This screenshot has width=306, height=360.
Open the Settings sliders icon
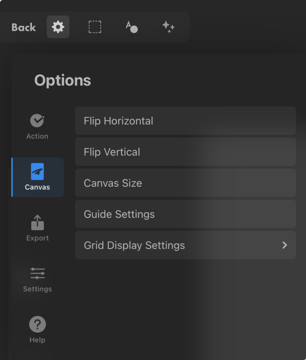(37, 273)
